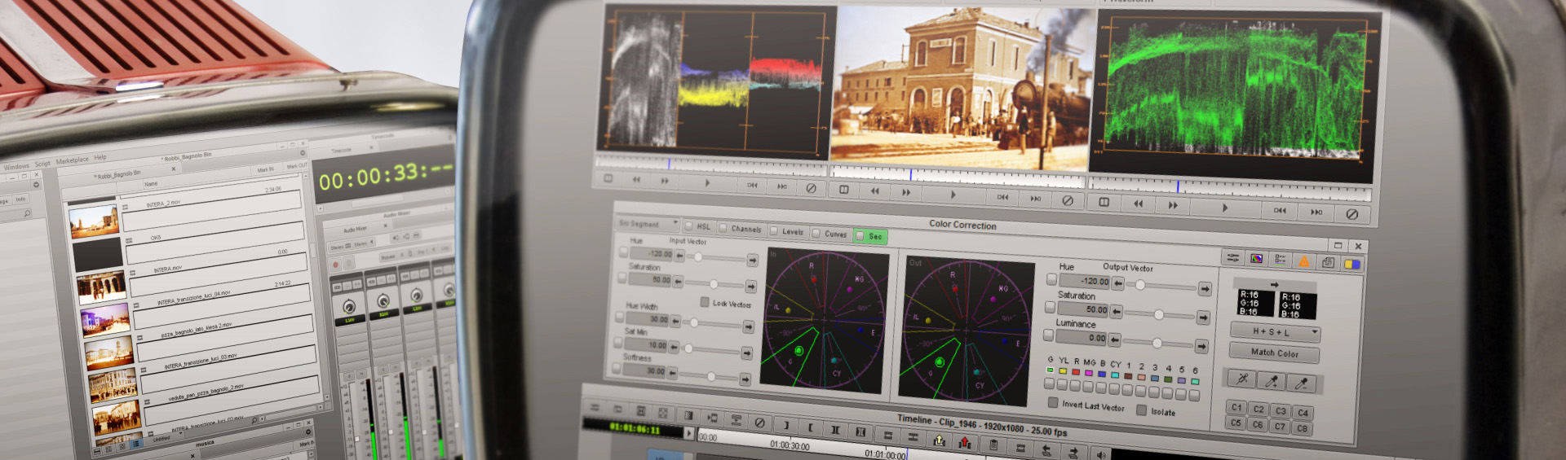Switch to the HSL tab
1566x460 pixels.
pos(698,226)
